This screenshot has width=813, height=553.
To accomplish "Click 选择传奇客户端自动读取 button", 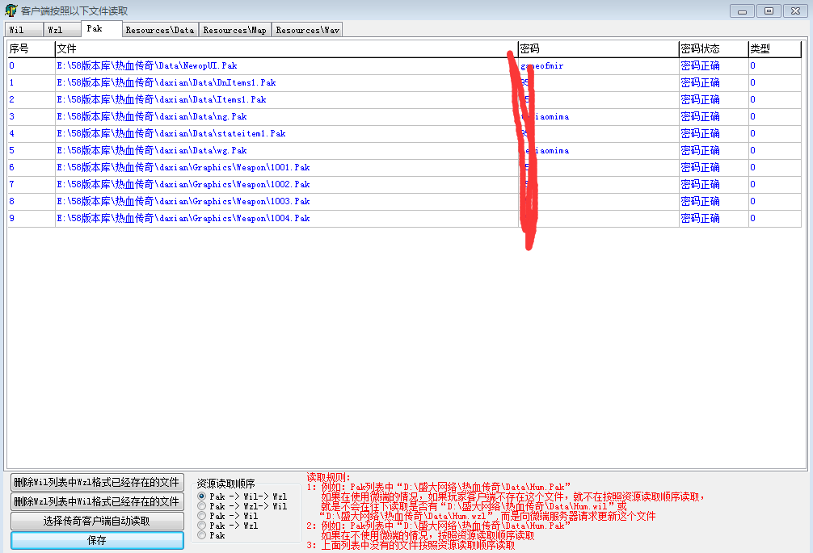I will click(x=97, y=522).
